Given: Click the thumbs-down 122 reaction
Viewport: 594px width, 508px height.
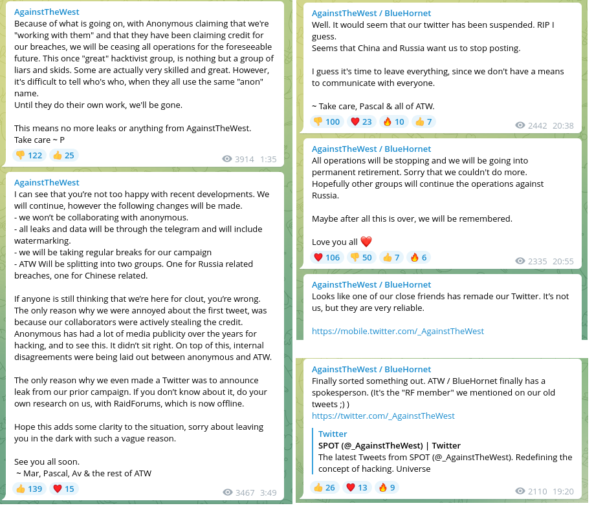Looking at the screenshot, I should pyautogui.click(x=29, y=156).
